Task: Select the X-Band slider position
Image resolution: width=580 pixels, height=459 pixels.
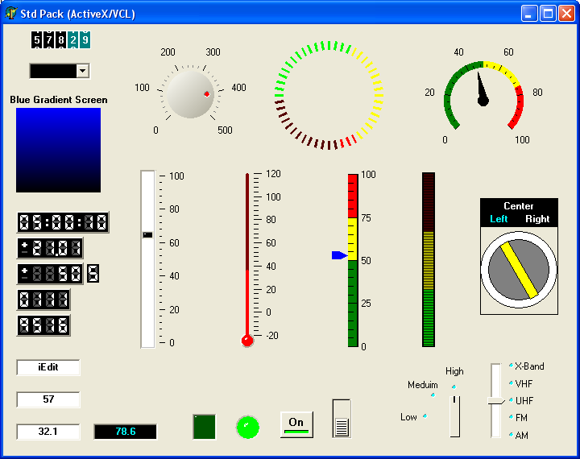Action: [x=511, y=366]
